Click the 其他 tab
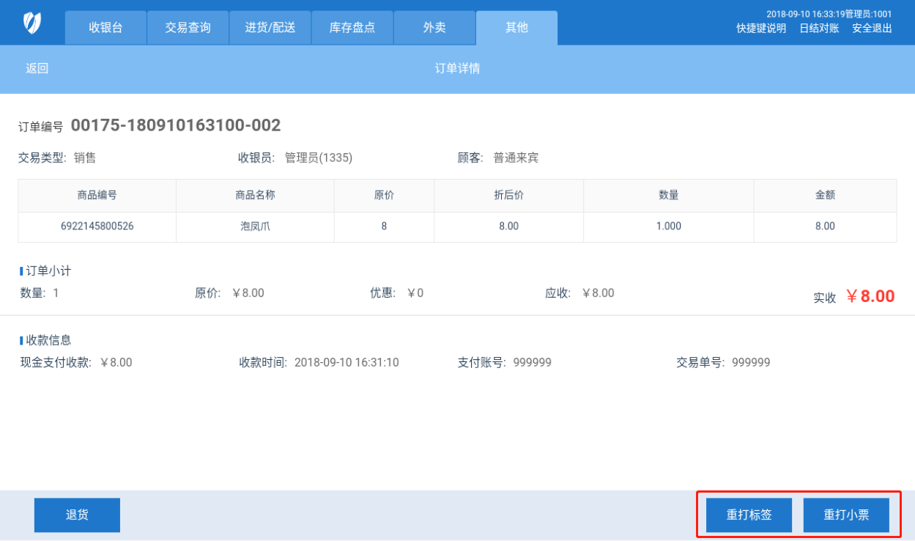 pos(516,28)
